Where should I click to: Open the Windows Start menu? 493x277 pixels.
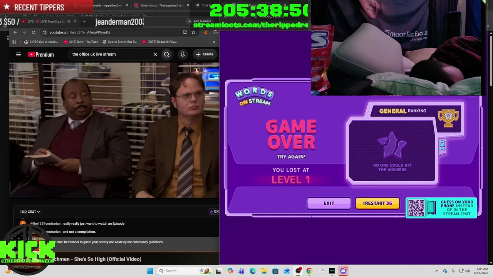pos(150,271)
